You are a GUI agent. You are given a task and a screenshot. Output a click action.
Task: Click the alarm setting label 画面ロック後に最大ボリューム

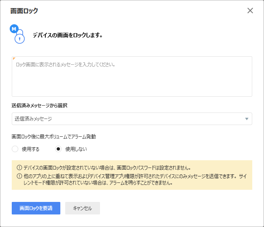click(53, 136)
